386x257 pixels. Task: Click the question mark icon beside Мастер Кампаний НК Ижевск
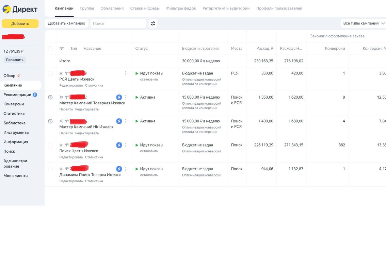pos(50,121)
